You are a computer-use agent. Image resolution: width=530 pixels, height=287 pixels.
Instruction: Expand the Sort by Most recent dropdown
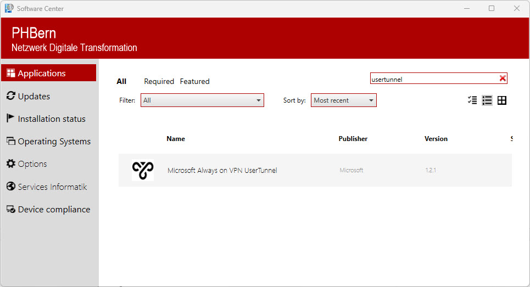(343, 100)
